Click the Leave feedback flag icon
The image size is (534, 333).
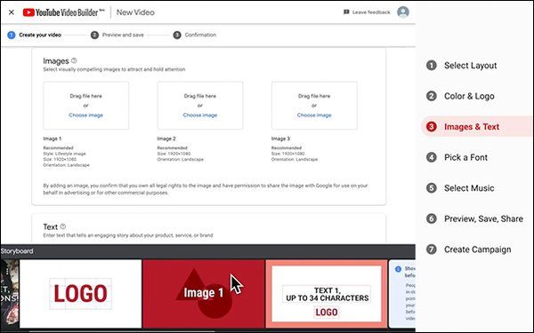pos(346,12)
